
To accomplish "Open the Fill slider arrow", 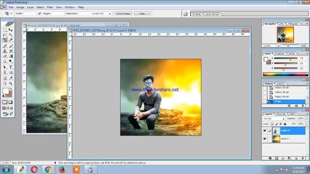I will pos(306,124).
